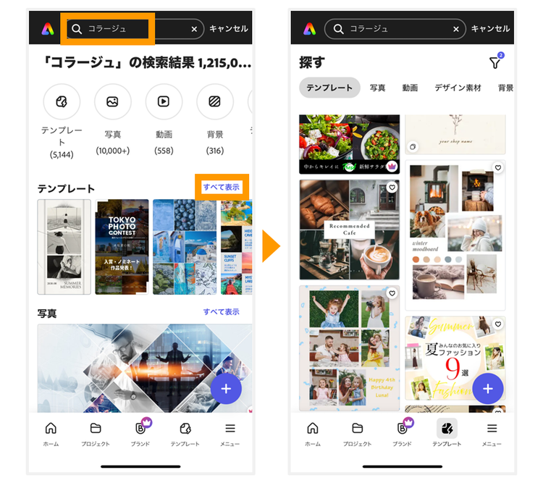Clear the search text in right screen
The image size is (543, 483).
pos(455,29)
